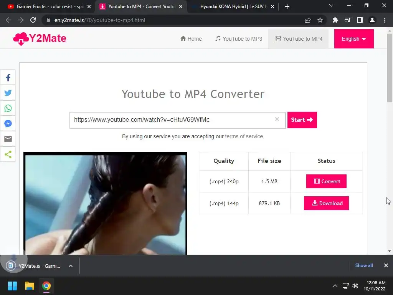Reload the current page

(x=33, y=20)
